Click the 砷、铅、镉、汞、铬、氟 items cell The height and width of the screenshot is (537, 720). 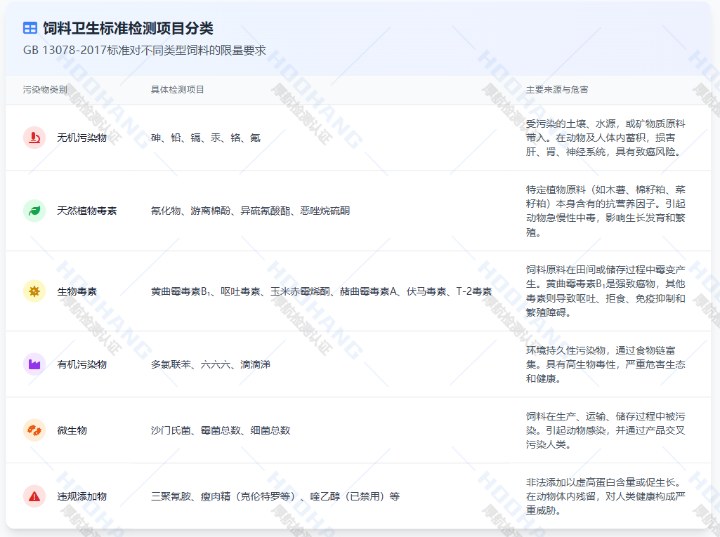206,138
